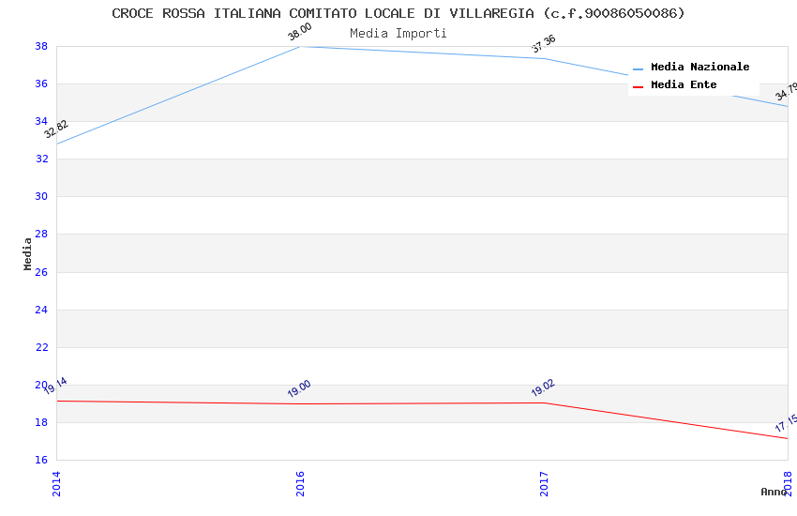
Task: Click the y-axis tick value 24
Action: click(x=41, y=311)
